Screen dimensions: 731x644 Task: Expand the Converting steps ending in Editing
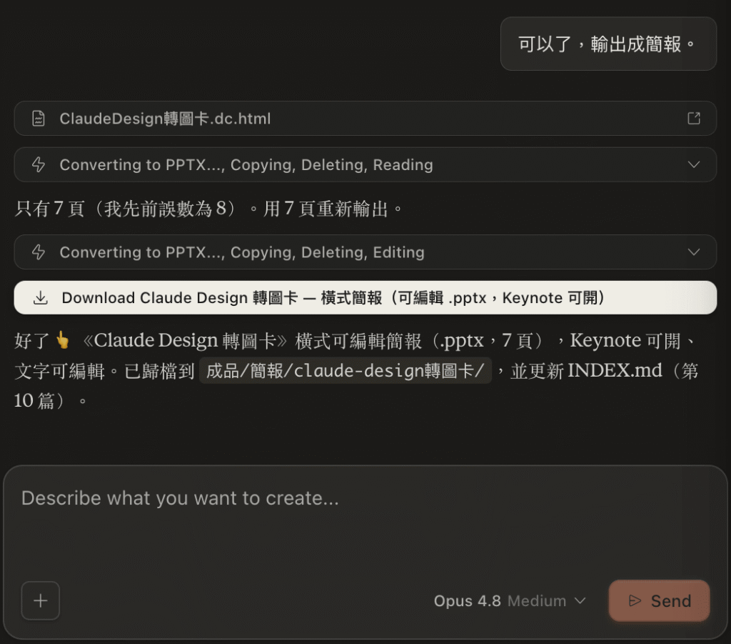point(694,252)
